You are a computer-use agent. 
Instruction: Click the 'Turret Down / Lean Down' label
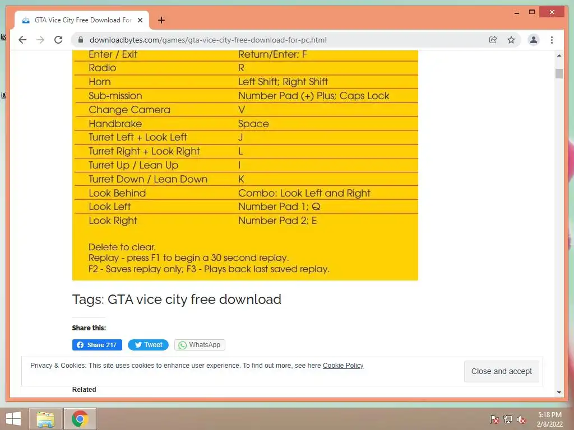coord(148,179)
